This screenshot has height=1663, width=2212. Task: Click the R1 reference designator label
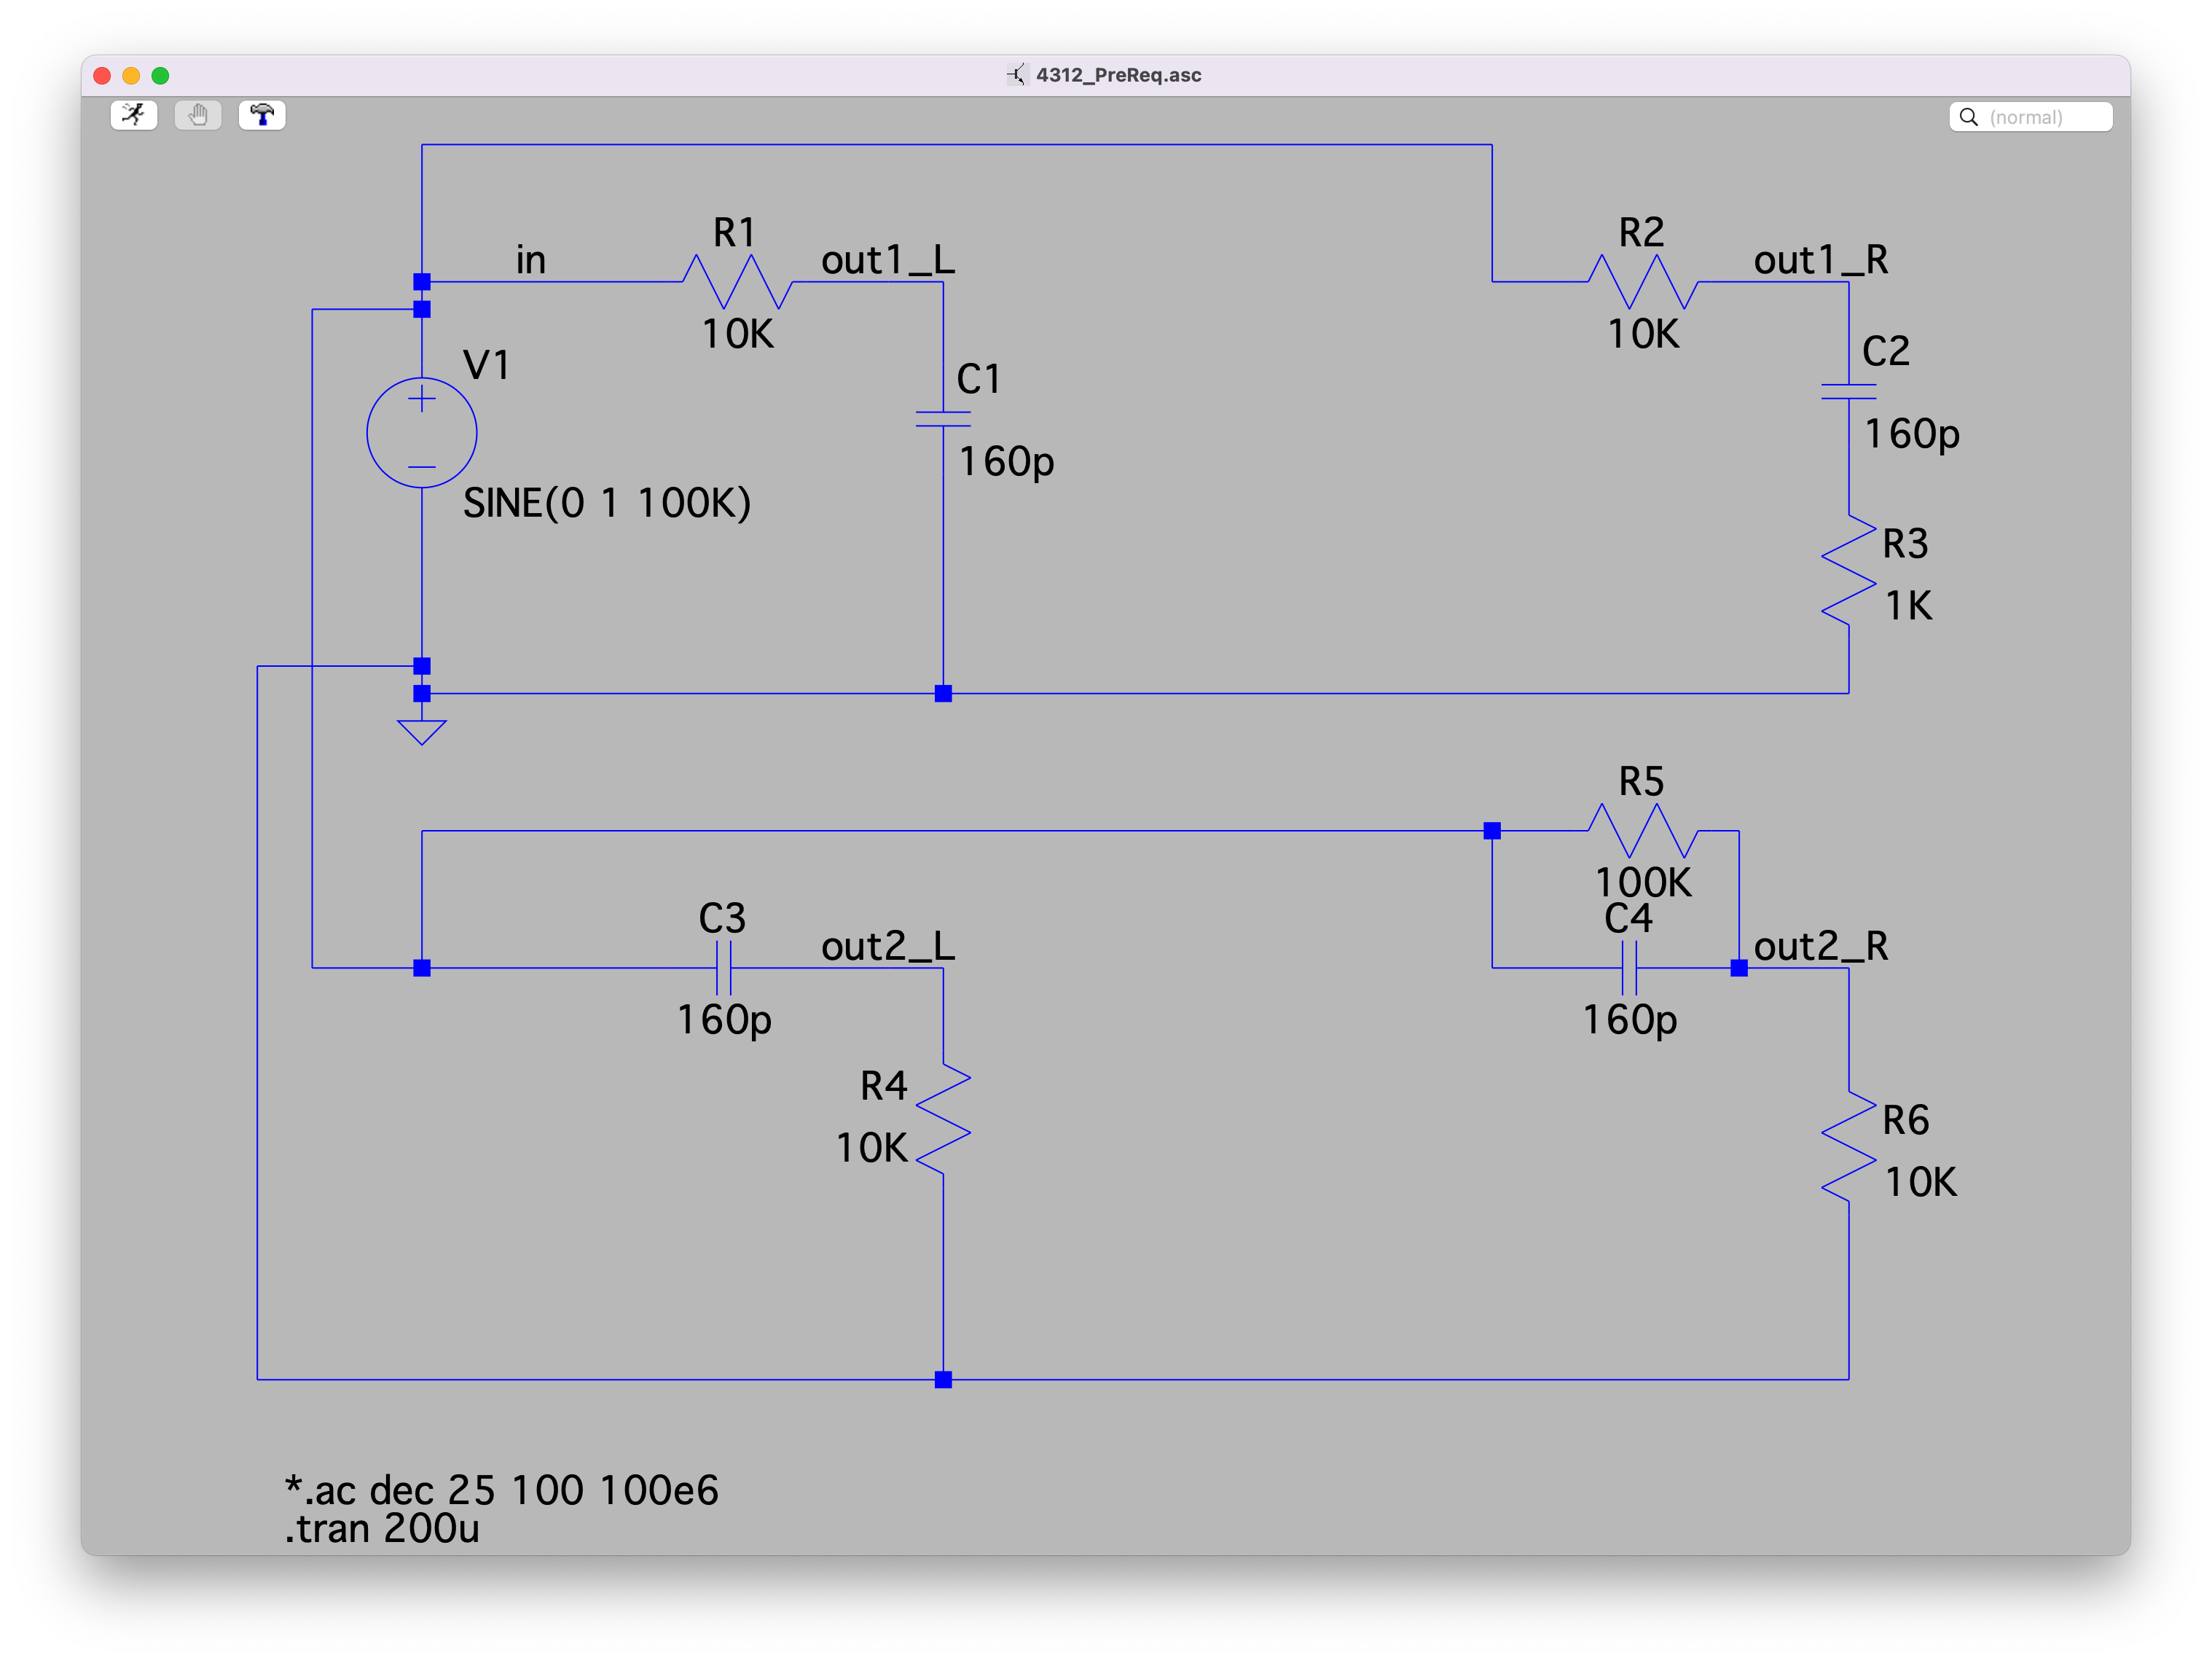734,233
